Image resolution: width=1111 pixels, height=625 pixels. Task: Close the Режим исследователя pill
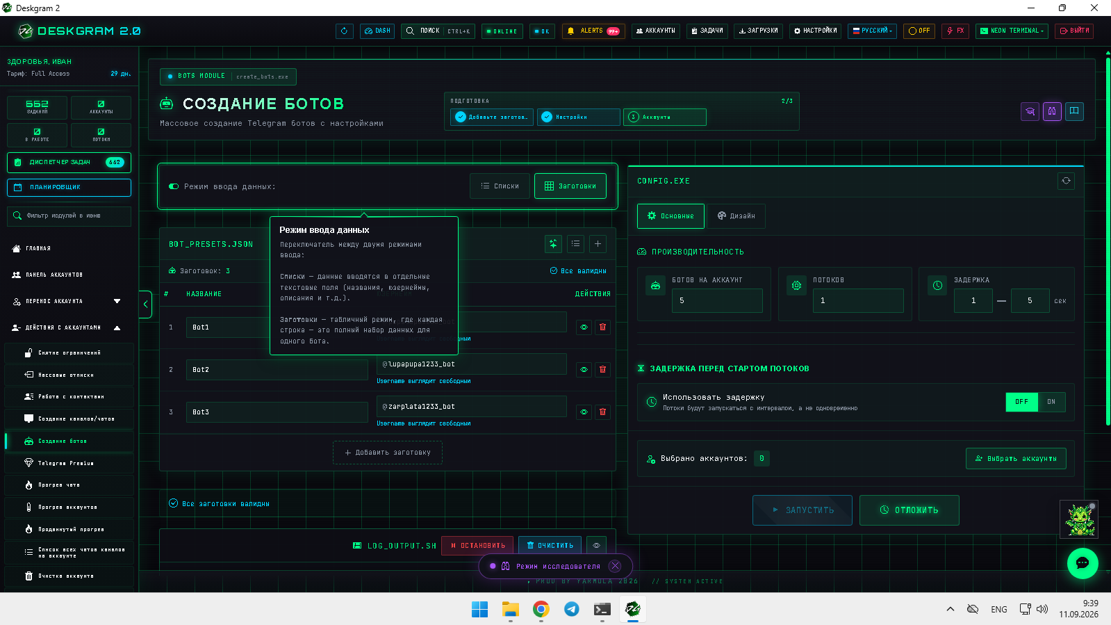tap(615, 566)
